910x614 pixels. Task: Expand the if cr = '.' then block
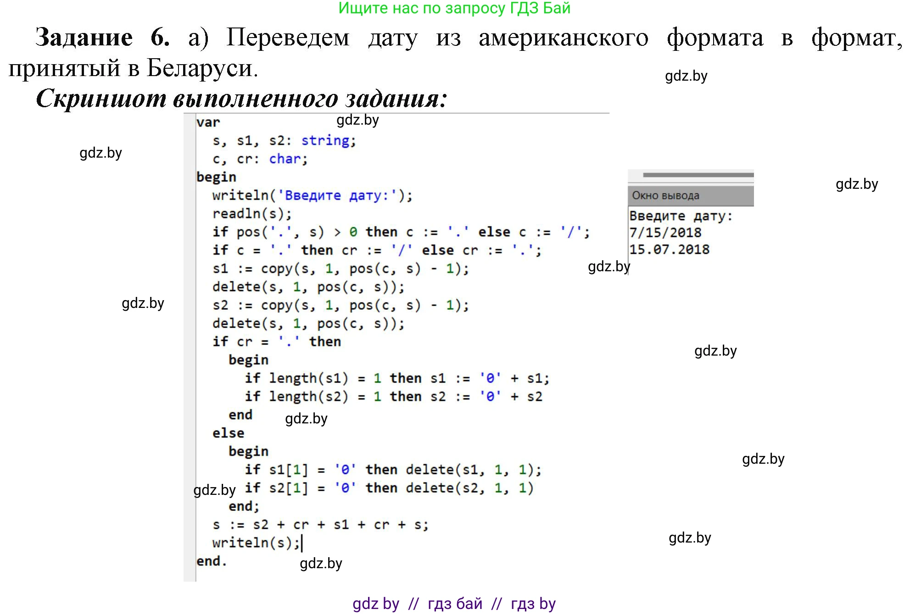(x=276, y=341)
